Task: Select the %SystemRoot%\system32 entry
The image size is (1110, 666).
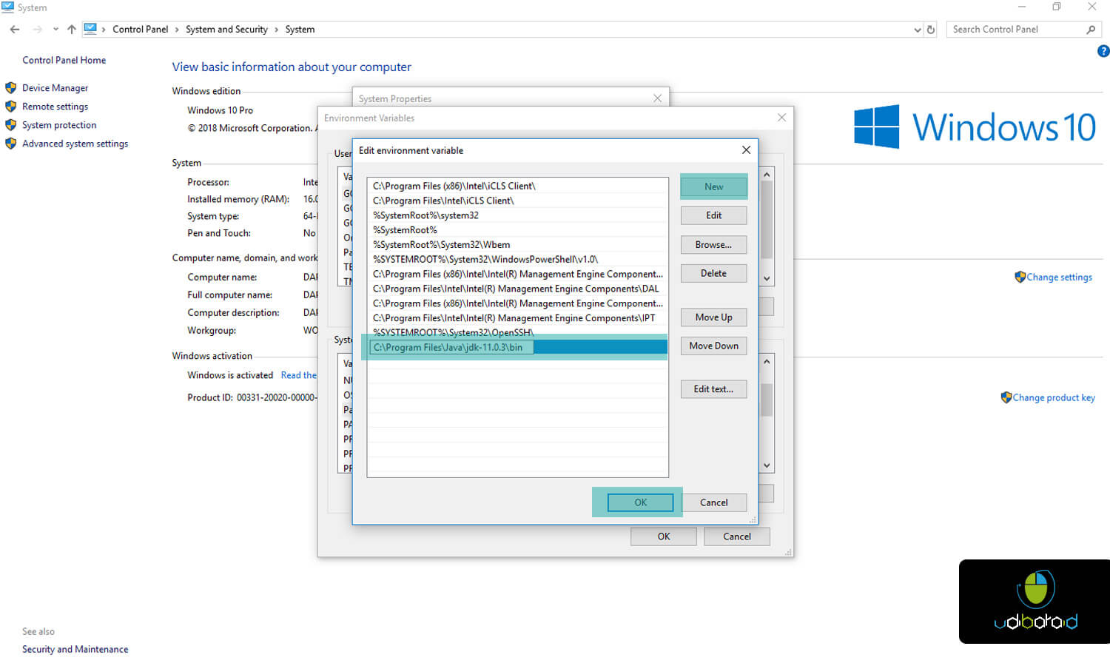Action: (517, 215)
